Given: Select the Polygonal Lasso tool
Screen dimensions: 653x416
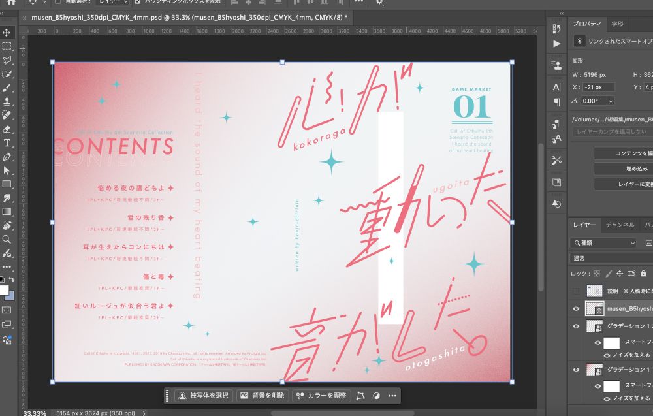Looking at the screenshot, I should [7, 60].
